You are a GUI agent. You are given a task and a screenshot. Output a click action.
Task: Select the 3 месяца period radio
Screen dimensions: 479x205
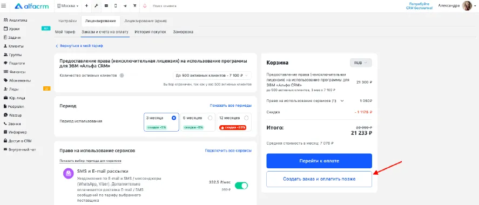(x=174, y=118)
